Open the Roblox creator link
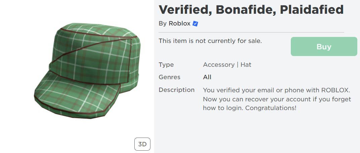 pyautogui.click(x=179, y=23)
